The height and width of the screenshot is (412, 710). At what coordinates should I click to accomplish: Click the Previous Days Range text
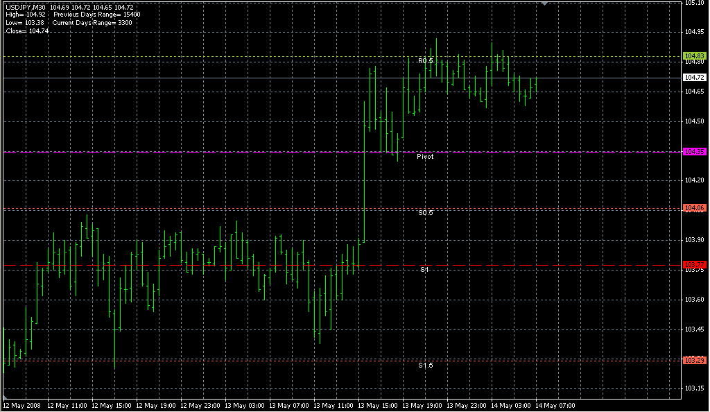(96, 15)
